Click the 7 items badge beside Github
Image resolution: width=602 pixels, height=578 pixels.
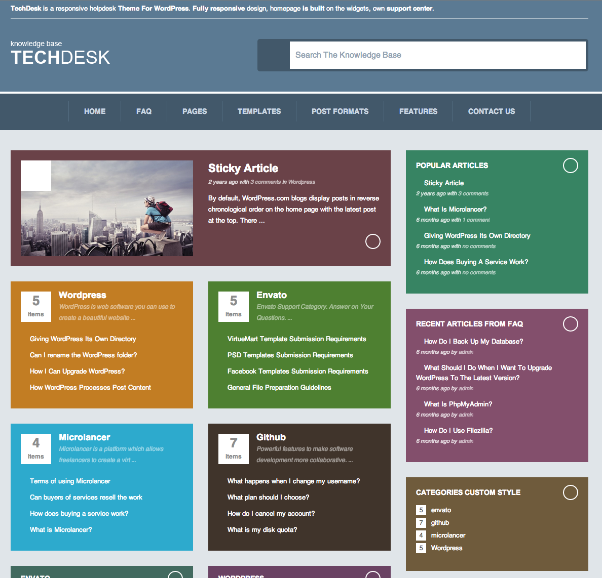point(233,449)
